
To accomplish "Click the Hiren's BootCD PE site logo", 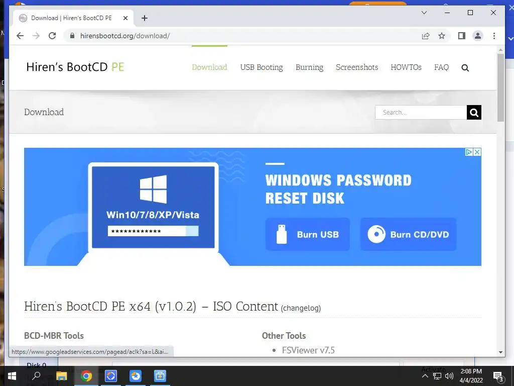I will tap(75, 67).
